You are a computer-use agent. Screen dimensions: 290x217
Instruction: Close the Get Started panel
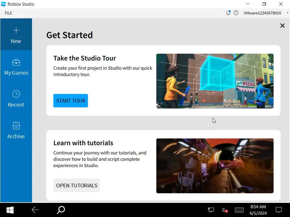click(x=282, y=25)
